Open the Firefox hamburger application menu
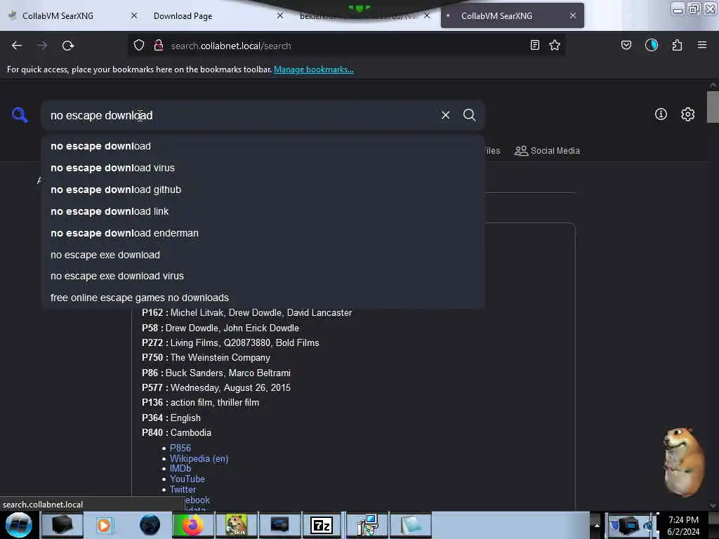 click(702, 45)
